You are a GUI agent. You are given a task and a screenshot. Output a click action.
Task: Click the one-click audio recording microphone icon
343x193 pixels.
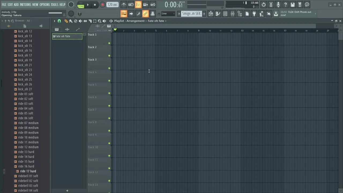coord(278,5)
